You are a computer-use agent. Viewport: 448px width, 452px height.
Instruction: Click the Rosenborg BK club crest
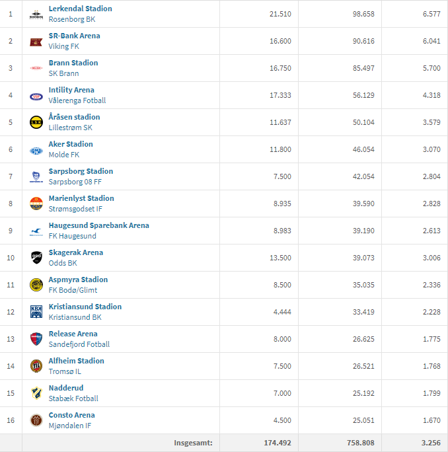click(36, 15)
